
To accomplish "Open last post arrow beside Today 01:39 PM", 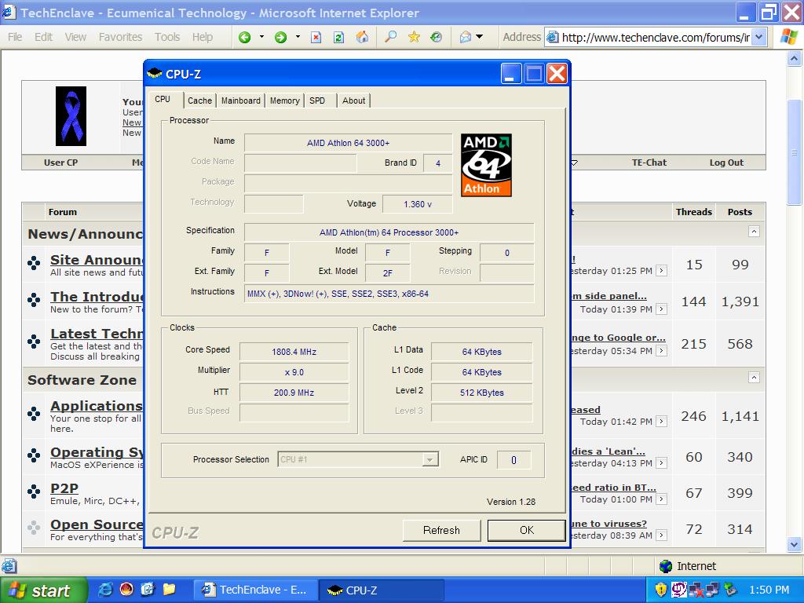I will pyautogui.click(x=662, y=309).
